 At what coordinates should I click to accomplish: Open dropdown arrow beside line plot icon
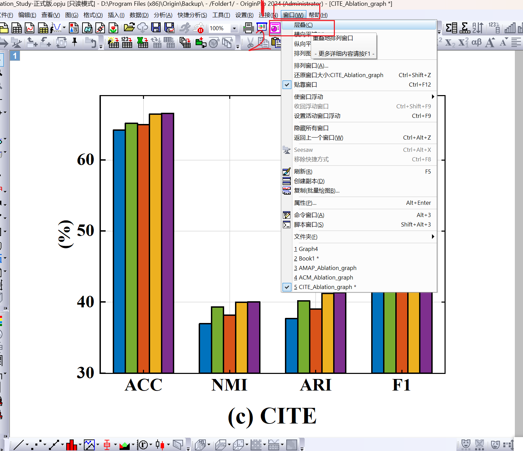[x=27, y=445]
